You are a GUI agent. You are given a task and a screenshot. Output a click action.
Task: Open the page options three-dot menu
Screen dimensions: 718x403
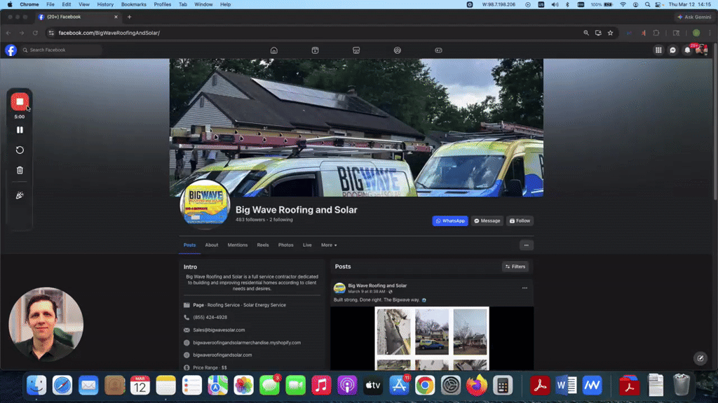point(526,245)
